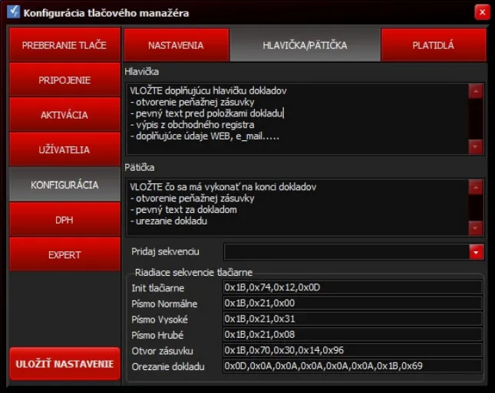Expand the Pridaj sekvenciu dropdown arrow

pos(477,252)
